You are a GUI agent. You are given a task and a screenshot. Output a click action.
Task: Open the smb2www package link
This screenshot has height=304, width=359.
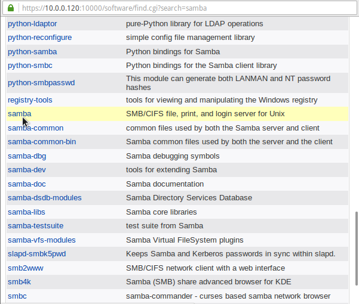pyautogui.click(x=26, y=268)
